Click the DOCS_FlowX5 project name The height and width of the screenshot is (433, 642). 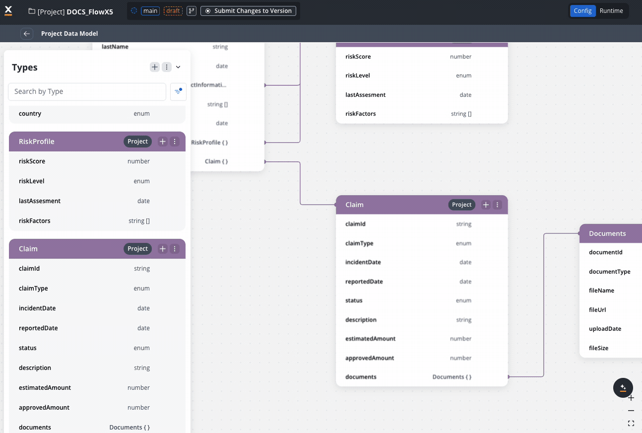tap(90, 11)
